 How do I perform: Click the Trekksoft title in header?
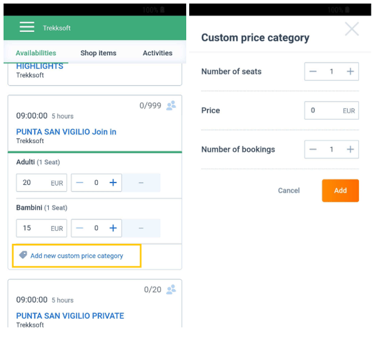[x=57, y=28]
